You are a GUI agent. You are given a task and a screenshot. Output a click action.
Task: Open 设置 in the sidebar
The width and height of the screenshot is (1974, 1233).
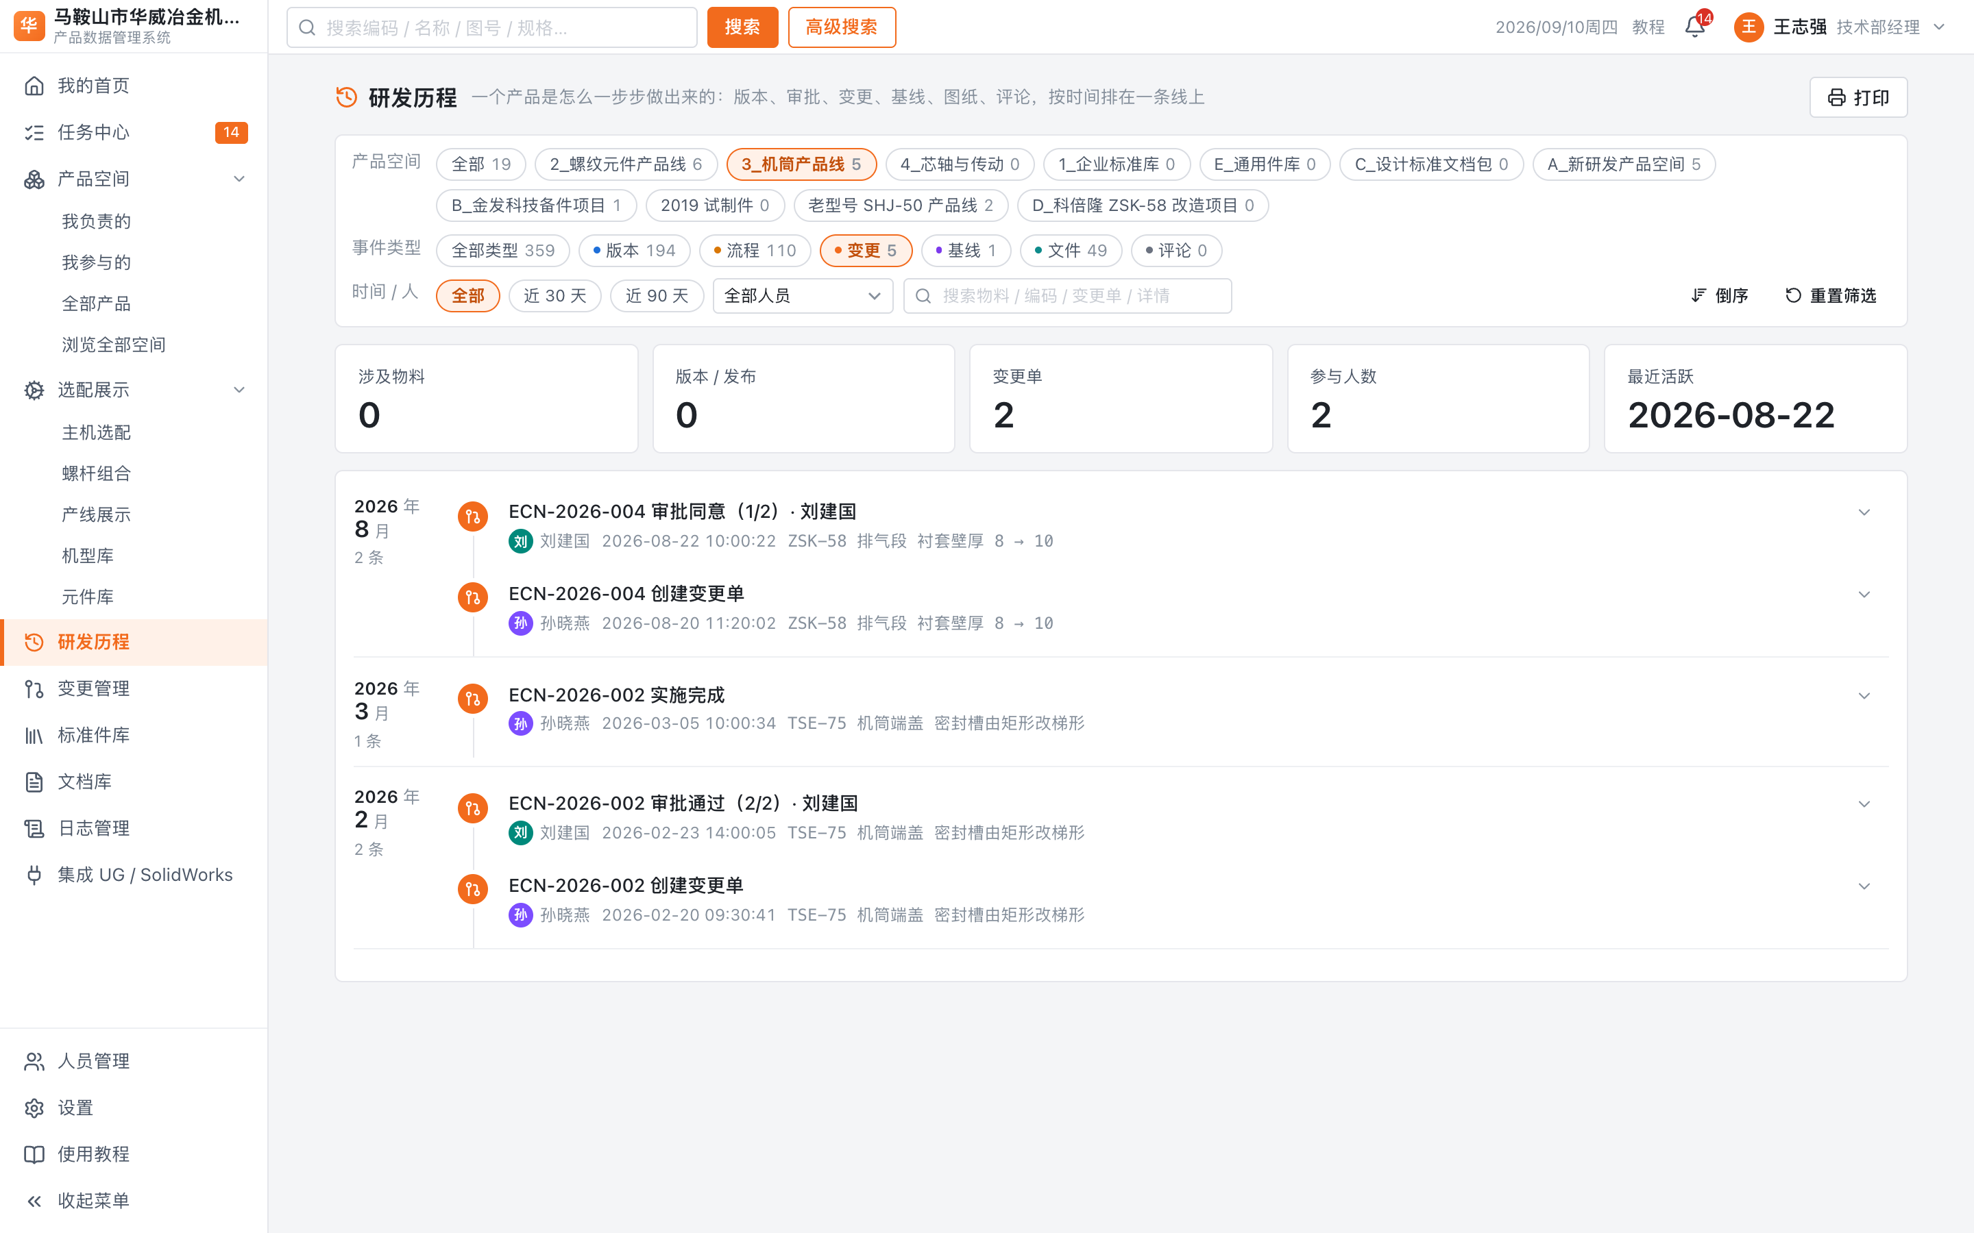pyautogui.click(x=134, y=1108)
